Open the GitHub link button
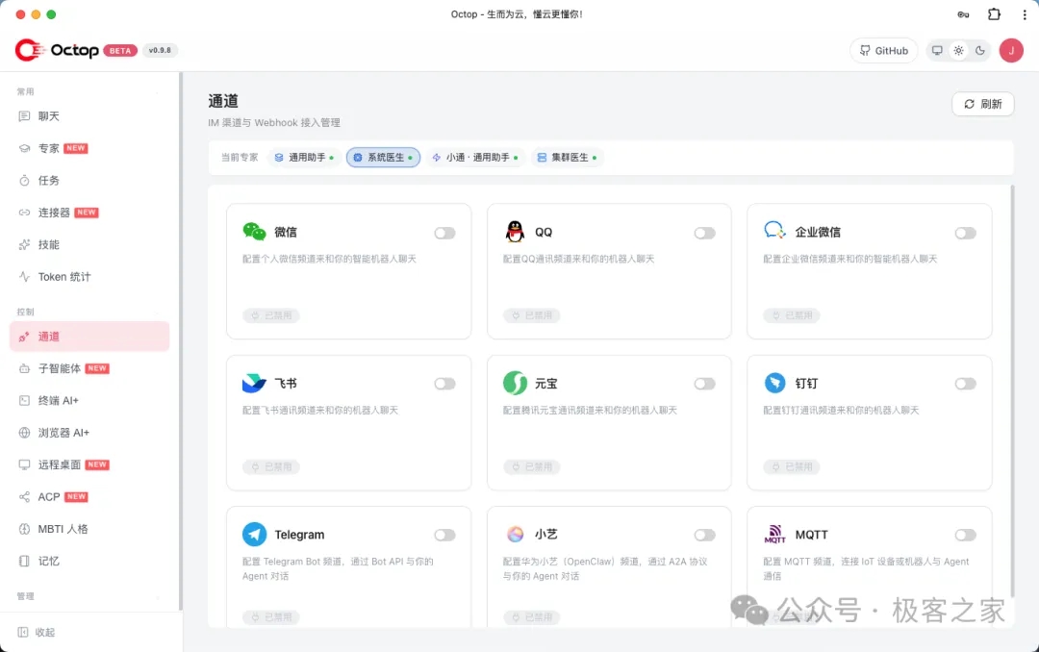This screenshot has height=652, width=1039. pyautogui.click(x=883, y=50)
